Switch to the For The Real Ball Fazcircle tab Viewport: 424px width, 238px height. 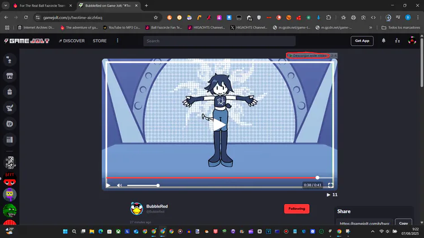coord(42,6)
